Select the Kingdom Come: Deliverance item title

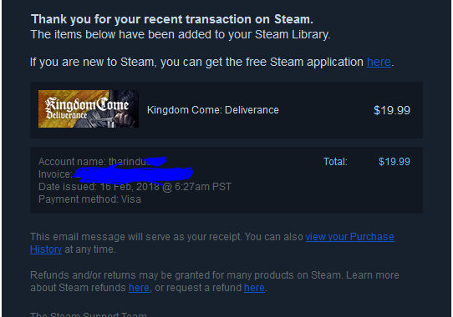point(213,110)
